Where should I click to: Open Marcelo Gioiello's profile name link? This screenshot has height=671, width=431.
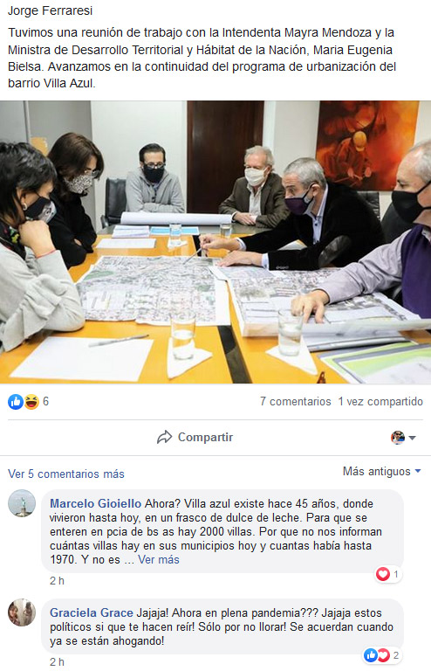pos(96,503)
